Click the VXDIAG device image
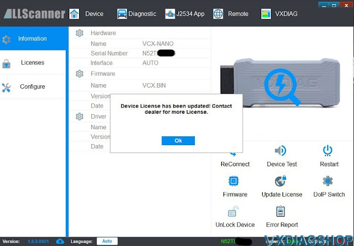Screen dimensions: 354x246 pyautogui.click(x=280, y=83)
